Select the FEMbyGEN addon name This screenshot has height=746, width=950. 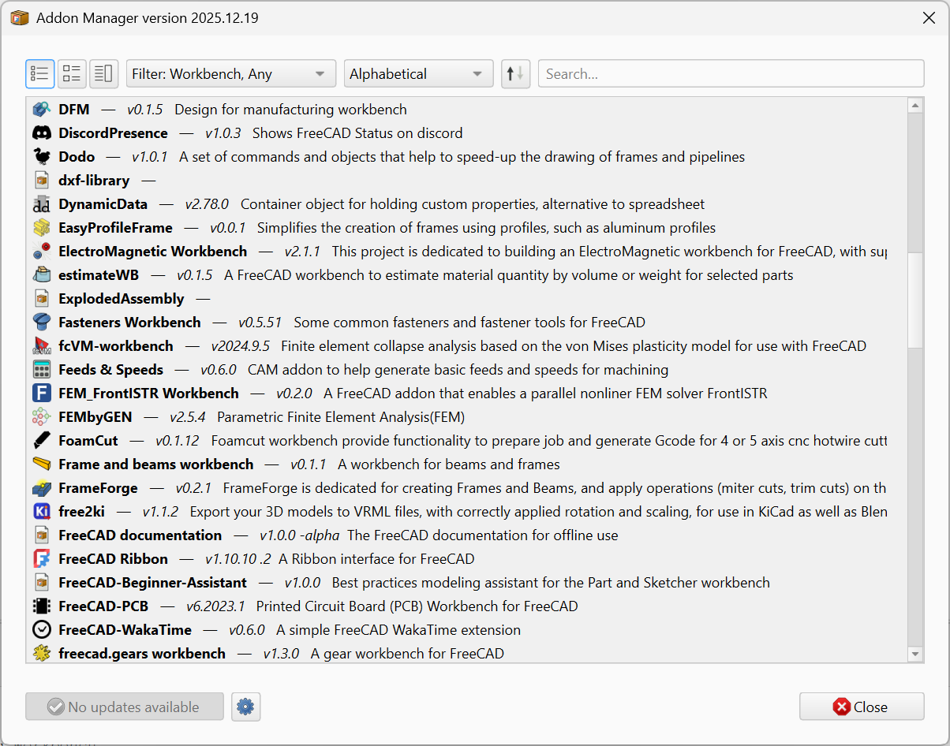tap(95, 417)
